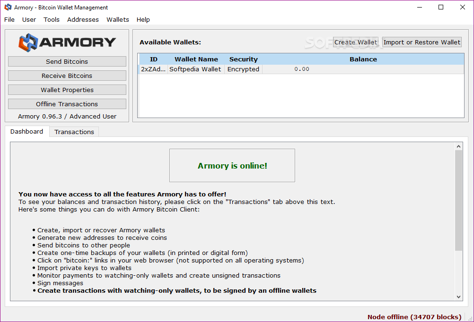Sort wallets by Balance column header

363,59
